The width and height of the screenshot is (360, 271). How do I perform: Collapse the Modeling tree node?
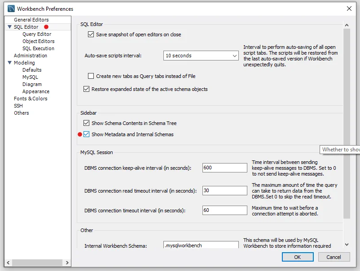point(9,63)
